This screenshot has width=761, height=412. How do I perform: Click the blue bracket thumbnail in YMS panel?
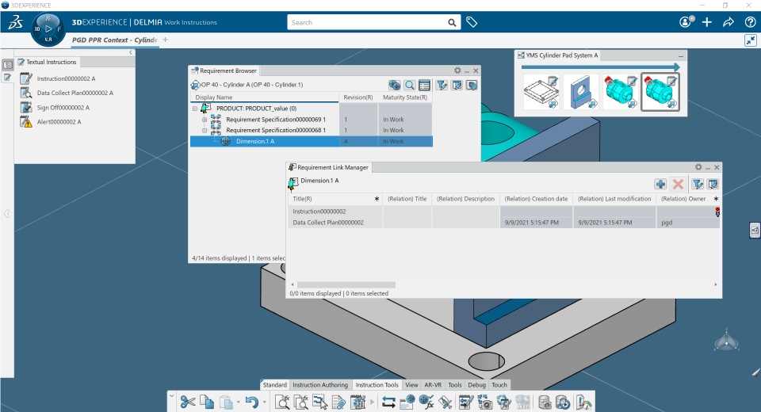[x=581, y=92]
